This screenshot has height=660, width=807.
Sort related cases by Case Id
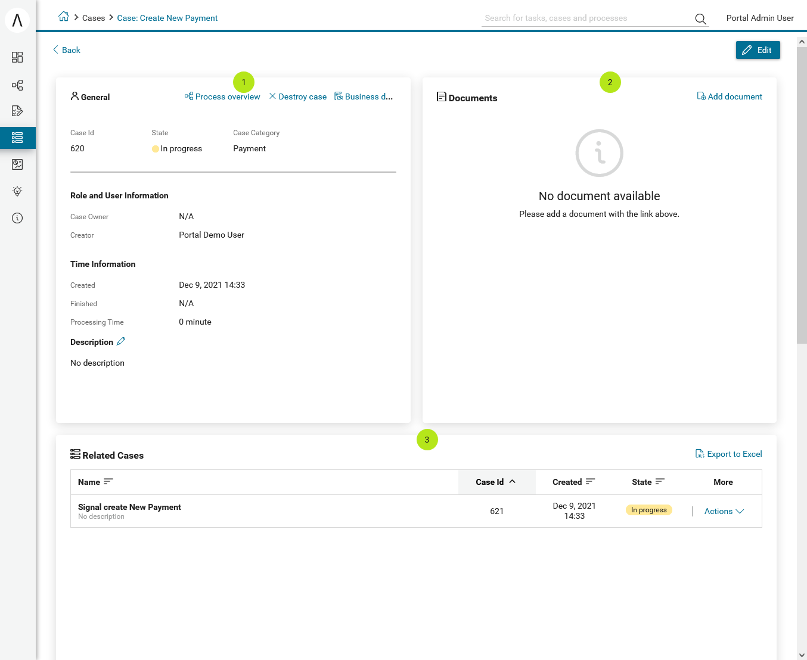tap(496, 482)
